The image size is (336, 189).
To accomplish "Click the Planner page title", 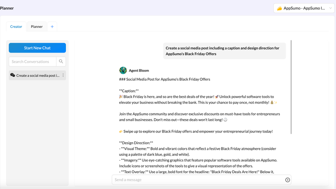I will [x=7, y=8].
